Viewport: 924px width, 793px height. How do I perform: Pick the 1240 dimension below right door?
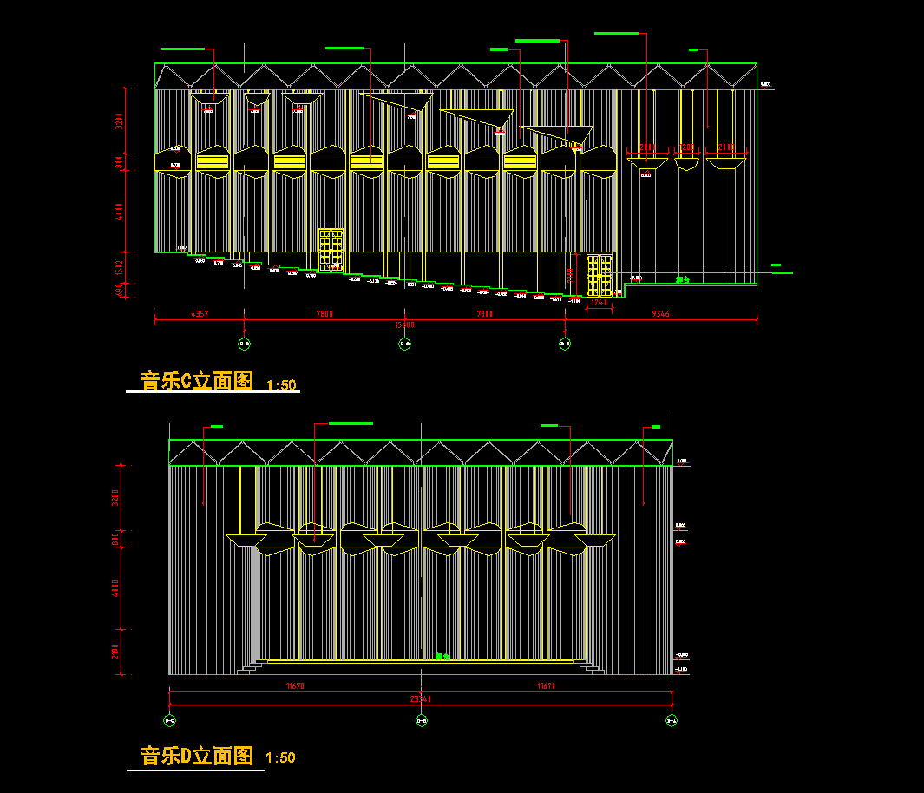(x=599, y=304)
